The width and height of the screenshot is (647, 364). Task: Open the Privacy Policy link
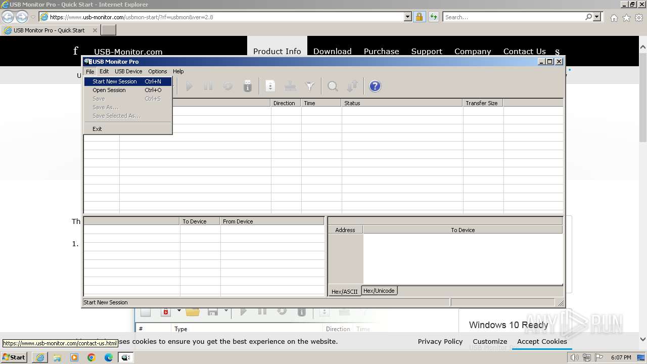[440, 342]
